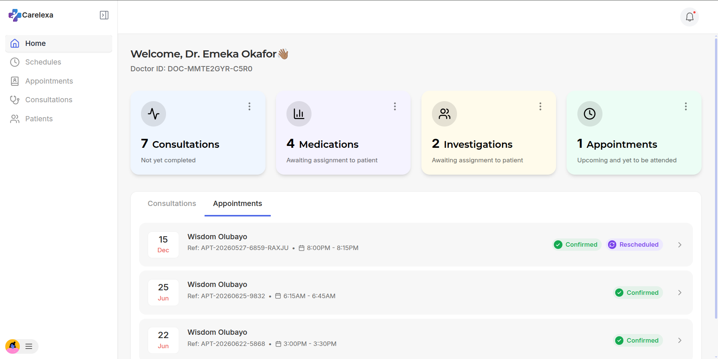Expand the 15 Dec appointment chevron
718x359 pixels.
pos(680,245)
